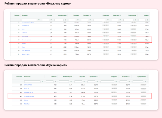
Task: Click the Выручка sort arrow in Влажные корма table
Action: pyautogui.click(x=102, y=15)
